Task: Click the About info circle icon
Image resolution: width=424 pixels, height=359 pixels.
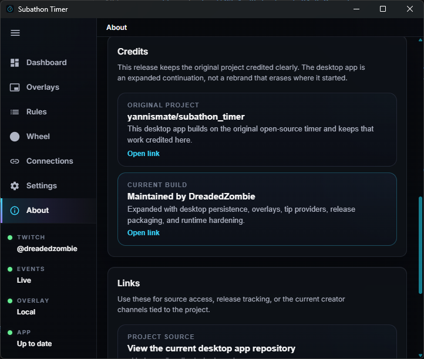Action: pos(15,211)
